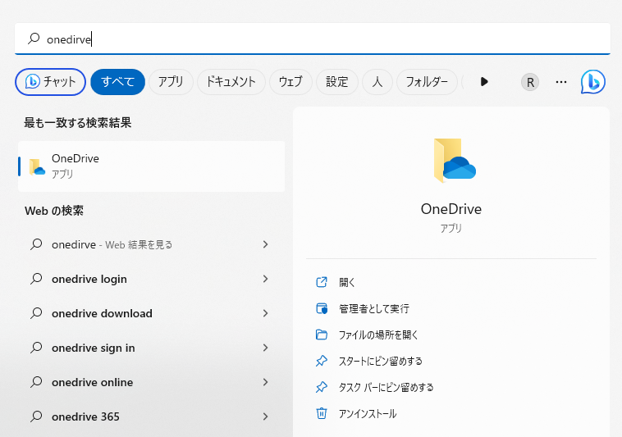Expand the onedrive login suggestion chevron
Viewport: 622px width, 437px height.
click(265, 279)
